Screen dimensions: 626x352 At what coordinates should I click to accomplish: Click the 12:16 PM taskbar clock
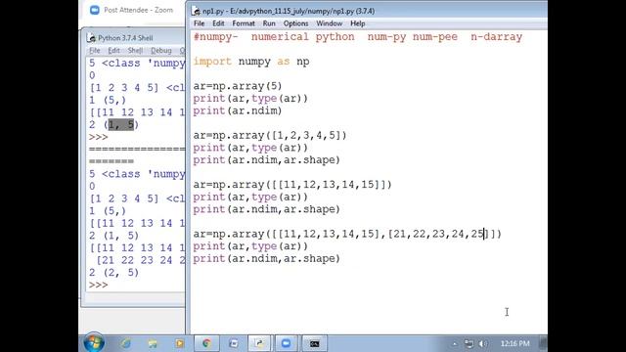coord(514,343)
